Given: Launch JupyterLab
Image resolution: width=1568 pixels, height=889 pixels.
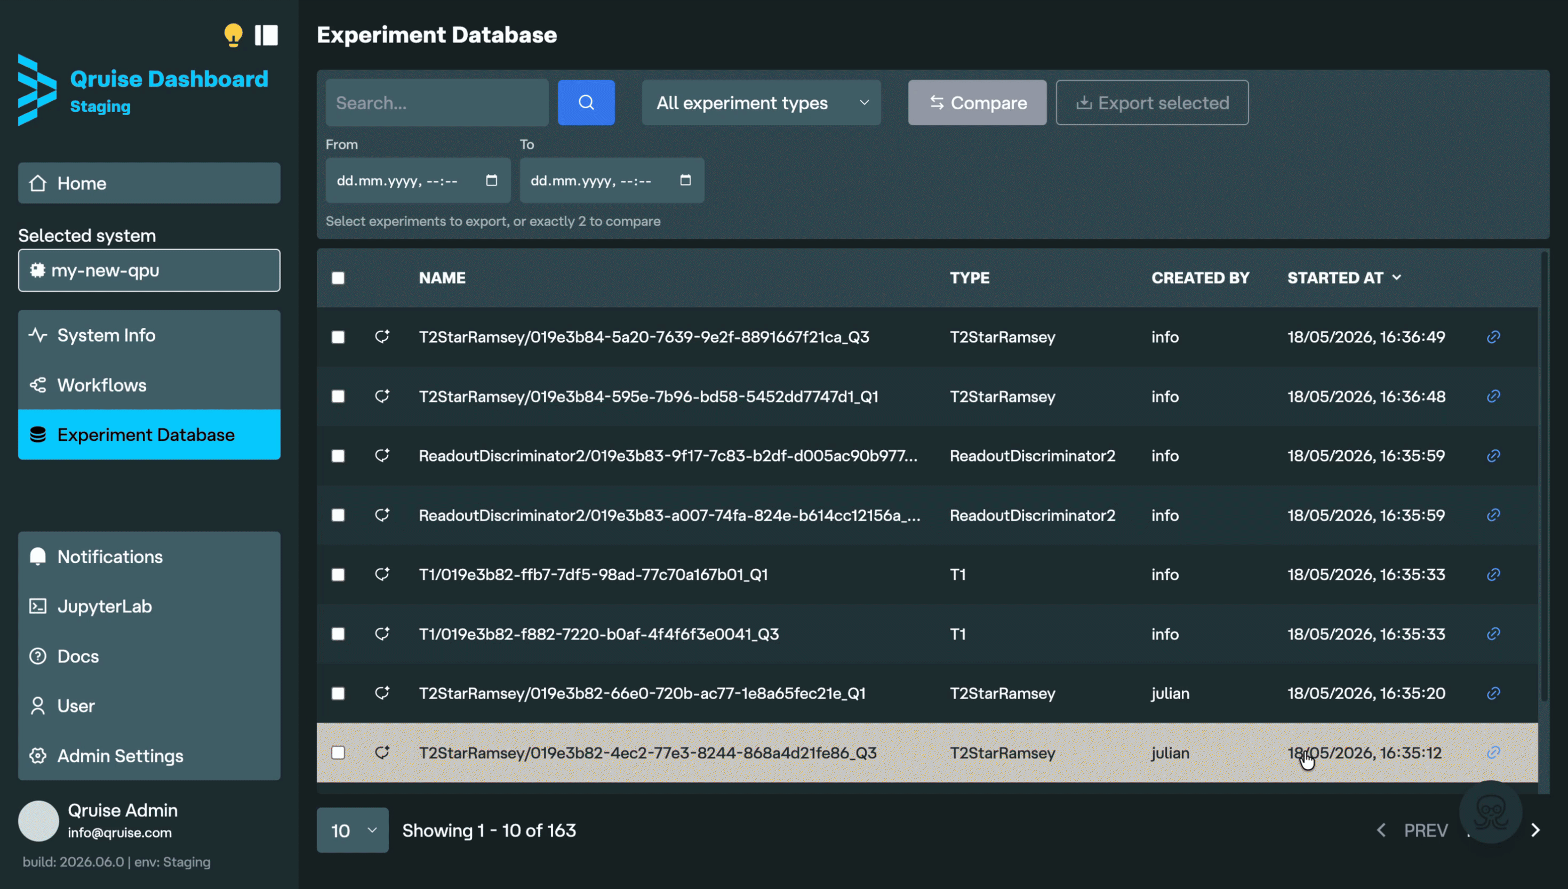Looking at the screenshot, I should (149, 605).
